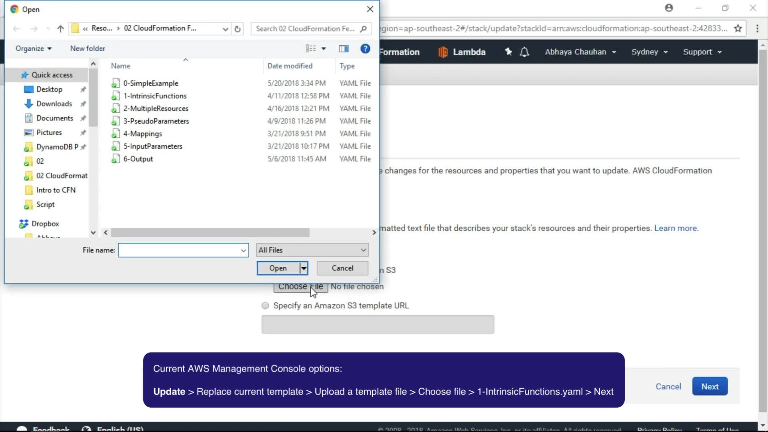Click the AWS notifications bell icon

click(x=524, y=52)
